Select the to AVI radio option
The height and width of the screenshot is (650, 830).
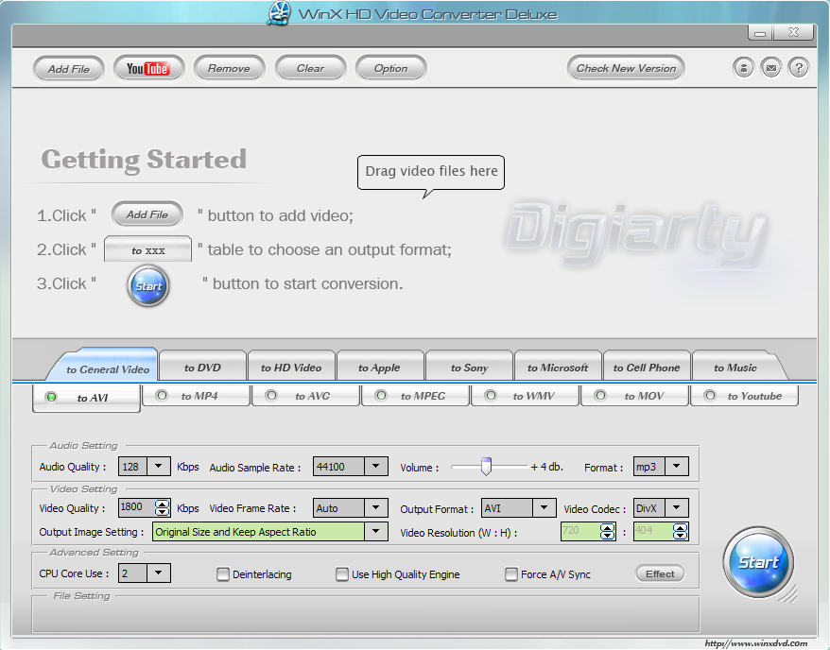pos(52,397)
